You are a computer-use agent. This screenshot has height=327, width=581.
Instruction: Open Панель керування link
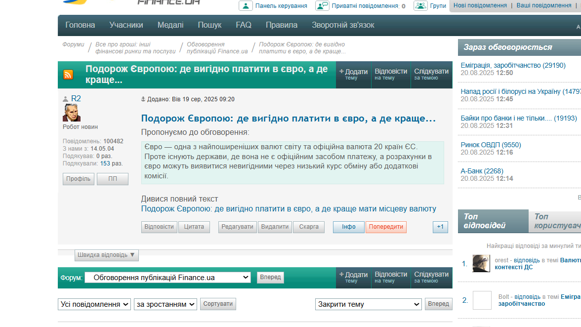pyautogui.click(x=281, y=6)
